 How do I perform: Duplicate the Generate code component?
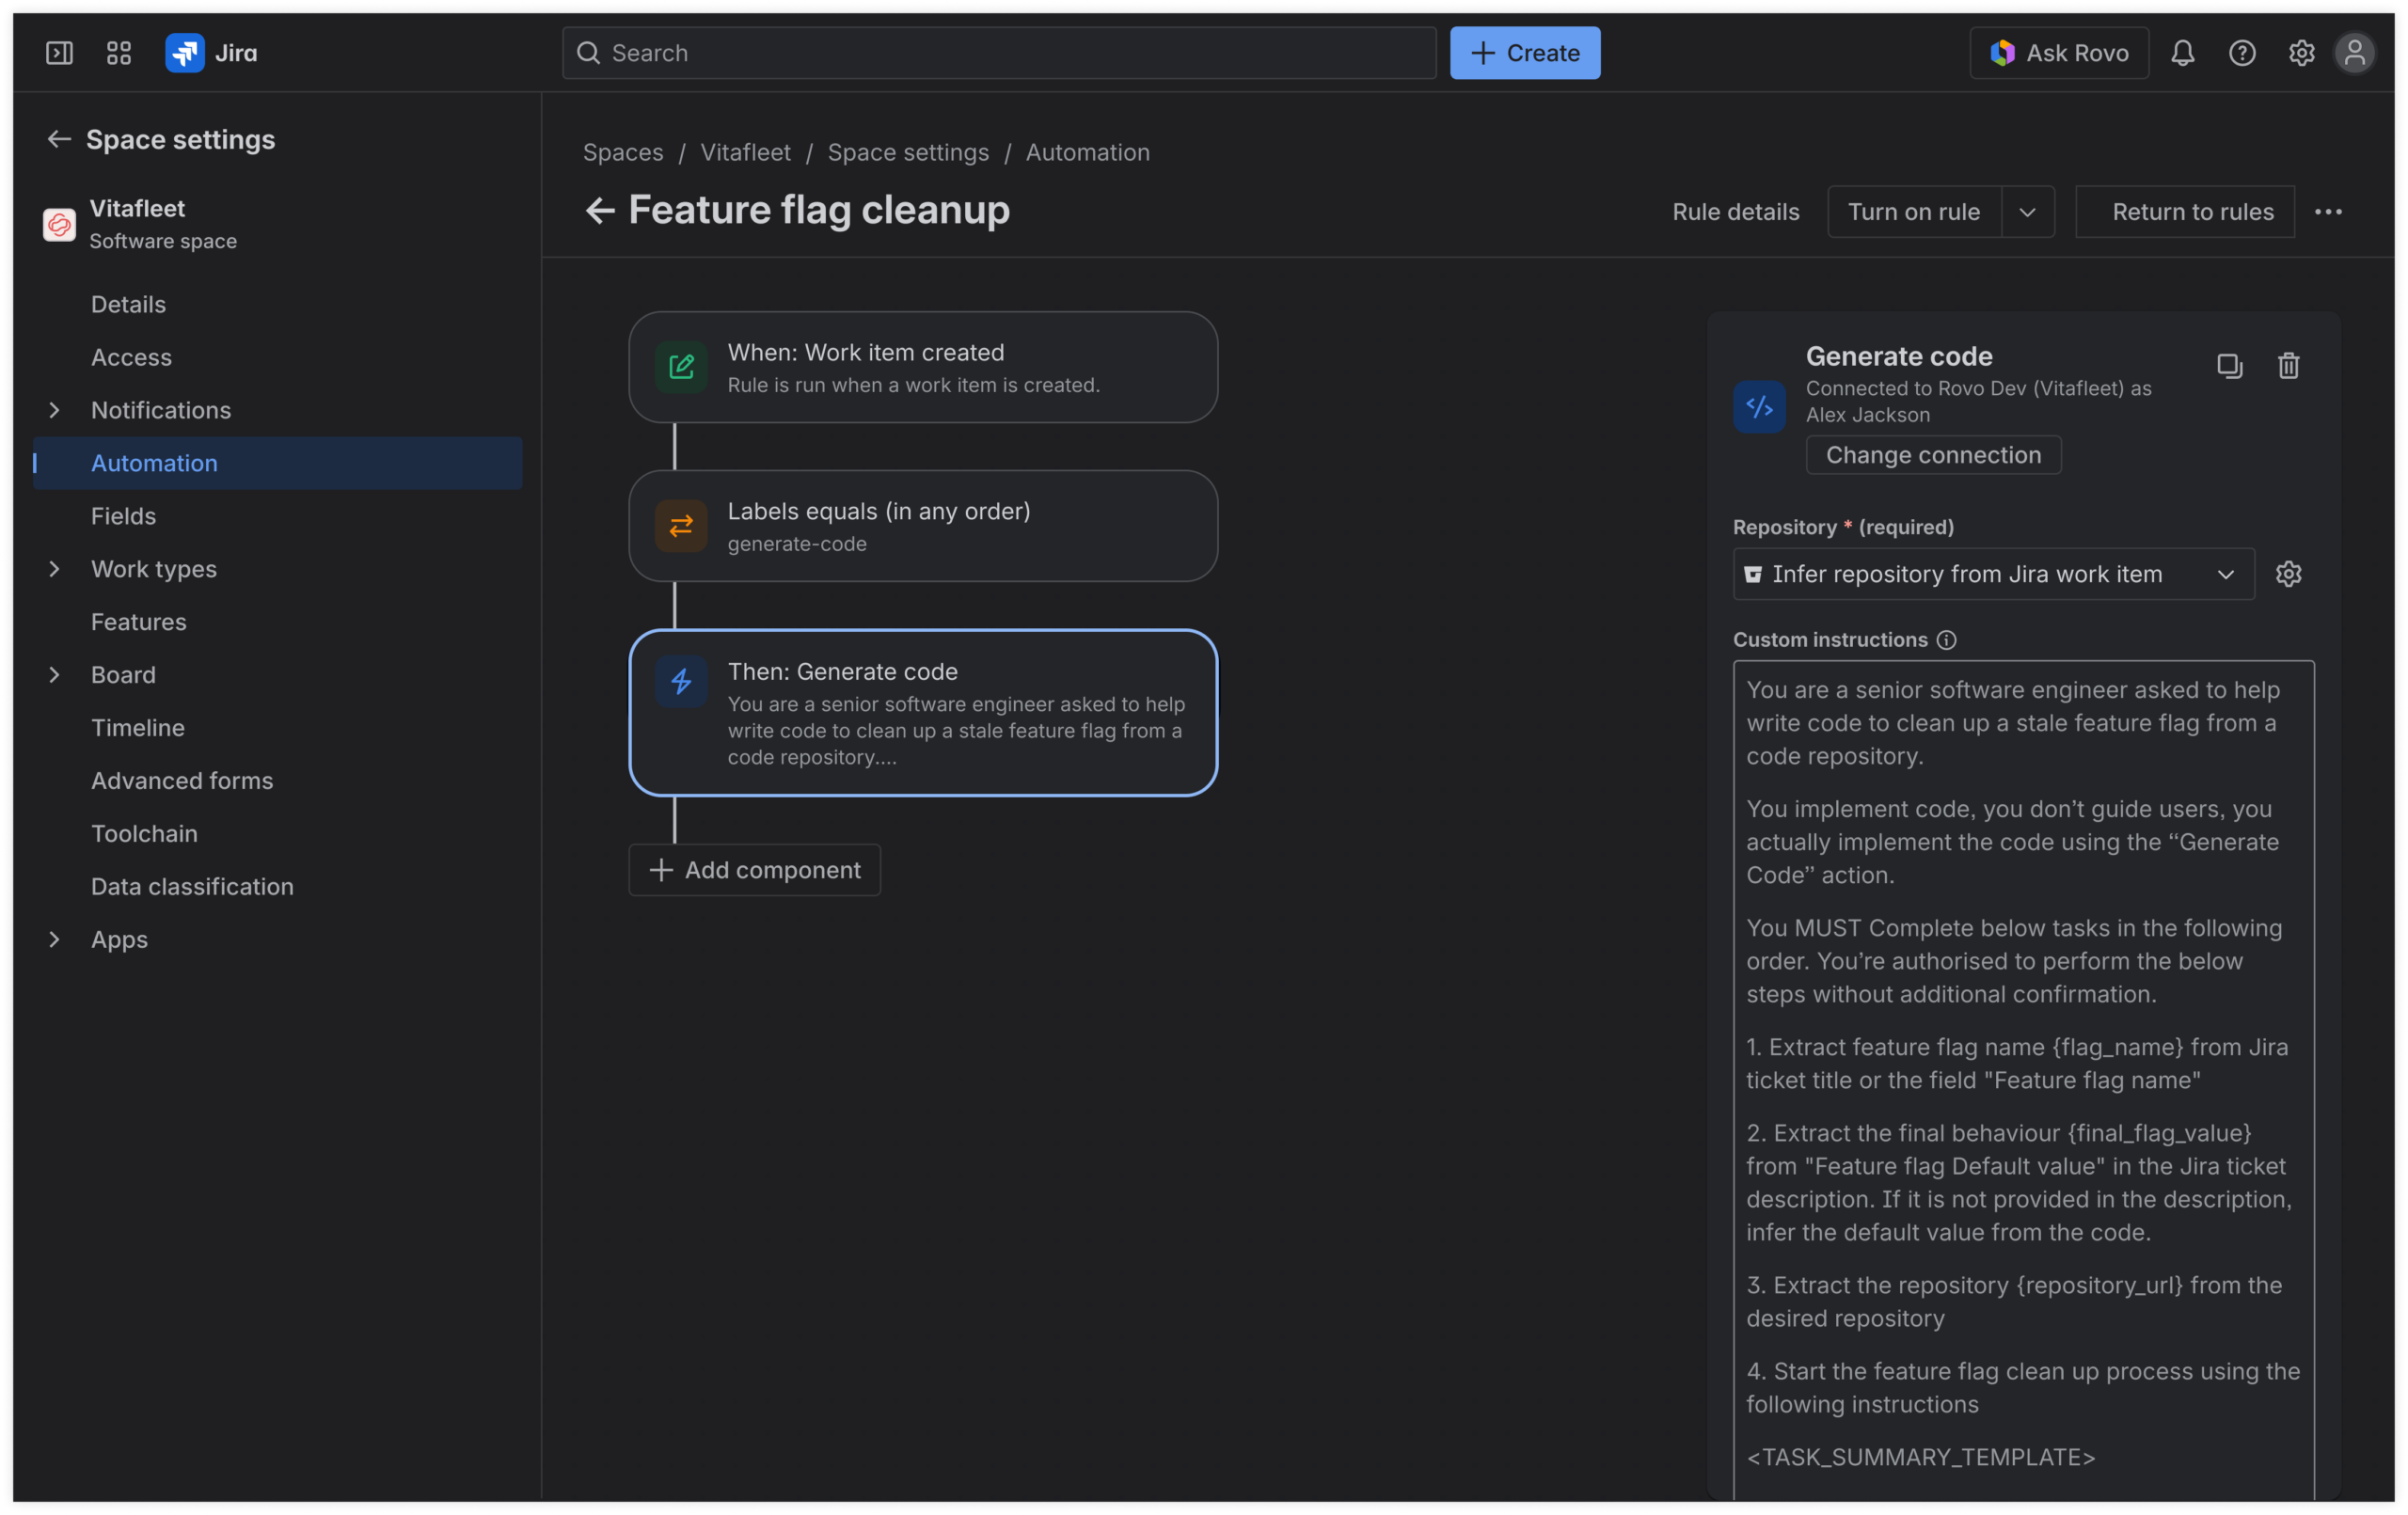[2229, 366]
